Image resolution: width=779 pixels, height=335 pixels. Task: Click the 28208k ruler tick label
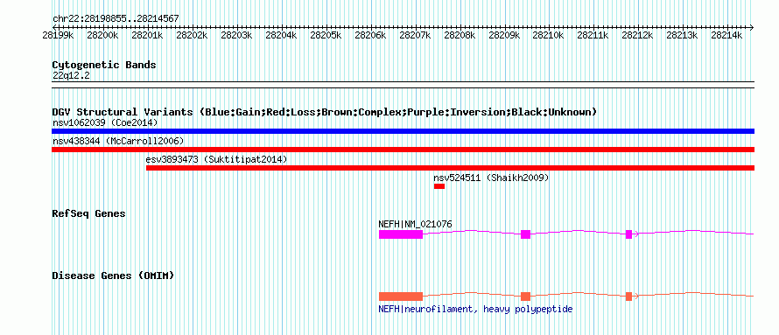pos(460,35)
